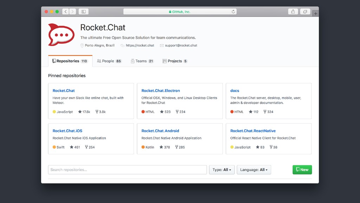The image size is (360, 203).
Task: Click the star icon on Rocket.Chat.Android card
Action: tap(161, 147)
